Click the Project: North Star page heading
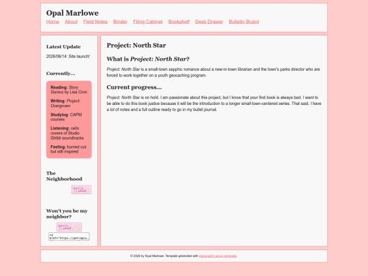368x276 pixels. pos(136,45)
